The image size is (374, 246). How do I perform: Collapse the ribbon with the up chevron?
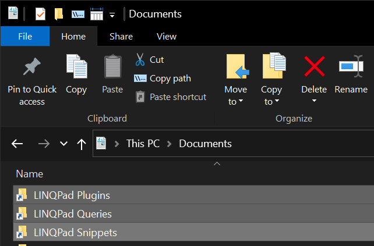pyautogui.click(x=217, y=163)
